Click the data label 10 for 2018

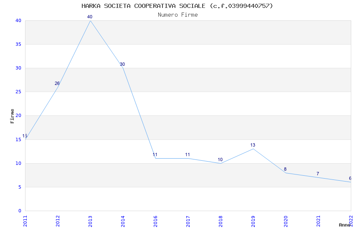pos(220,160)
